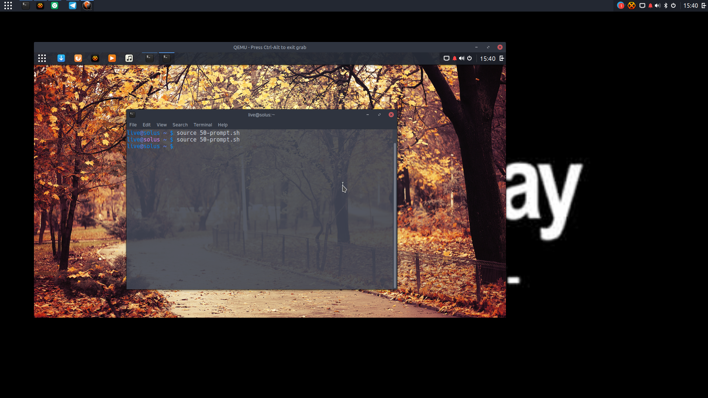Open host notifications via the red bell

[x=650, y=6]
